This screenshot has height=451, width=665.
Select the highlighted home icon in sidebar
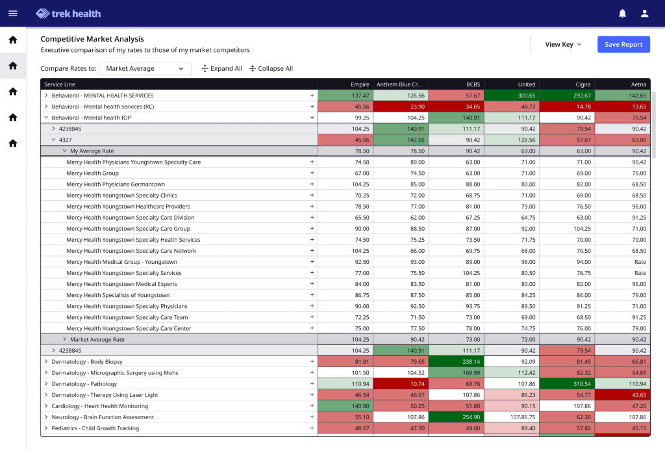pos(13,66)
